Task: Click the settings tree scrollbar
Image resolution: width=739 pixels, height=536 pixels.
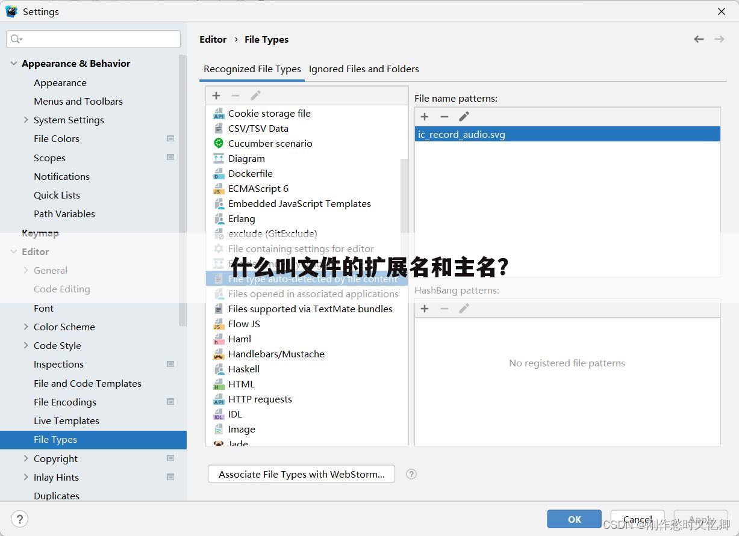Action: tap(182, 190)
